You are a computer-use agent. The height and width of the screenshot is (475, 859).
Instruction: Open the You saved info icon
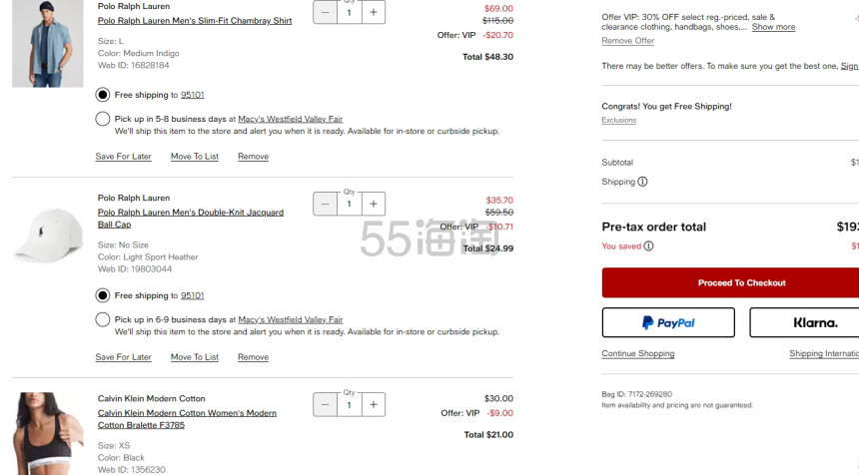point(648,246)
